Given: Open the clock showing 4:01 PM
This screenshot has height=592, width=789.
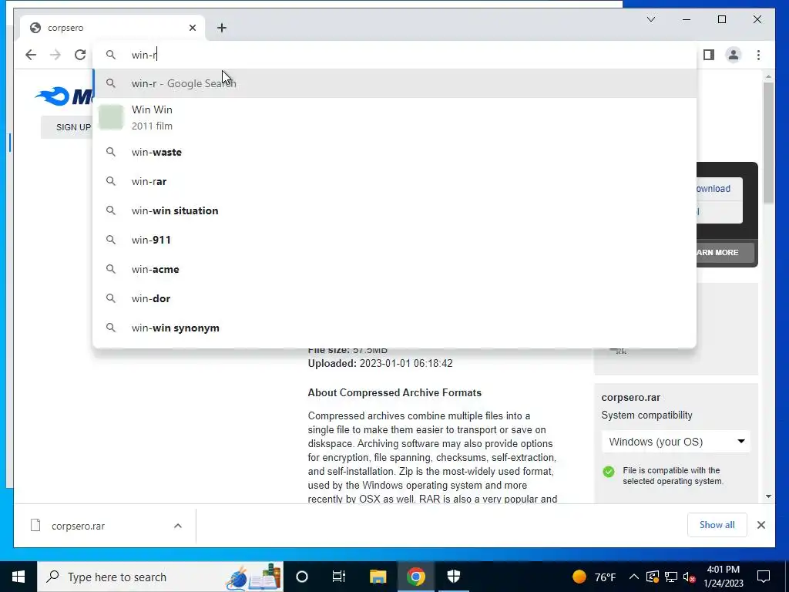Looking at the screenshot, I should click(723, 577).
